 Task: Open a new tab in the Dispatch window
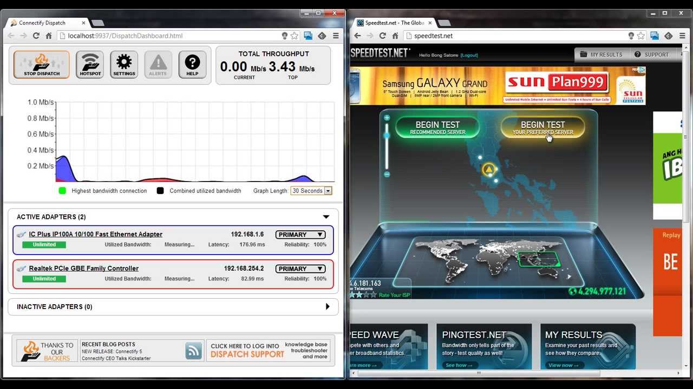click(97, 23)
